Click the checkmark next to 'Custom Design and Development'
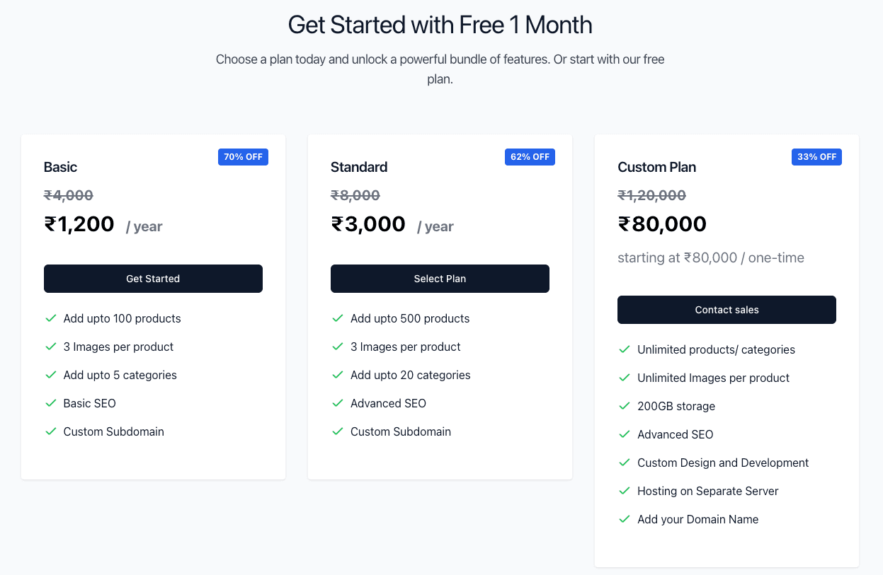This screenshot has width=883, height=575. click(x=624, y=463)
